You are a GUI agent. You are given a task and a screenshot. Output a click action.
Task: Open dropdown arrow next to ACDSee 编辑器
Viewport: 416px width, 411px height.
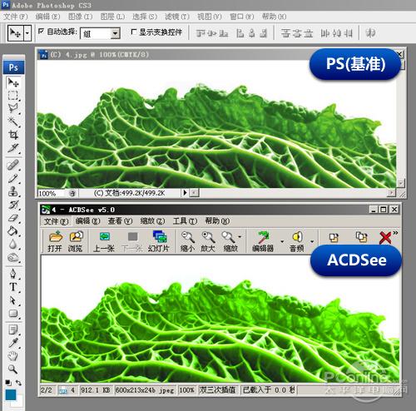(282, 241)
